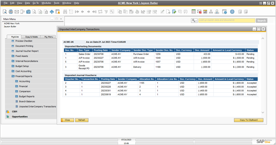Collapse the Financial Reports folder
Viewport: 276px width, 145px height.
pos(24,76)
